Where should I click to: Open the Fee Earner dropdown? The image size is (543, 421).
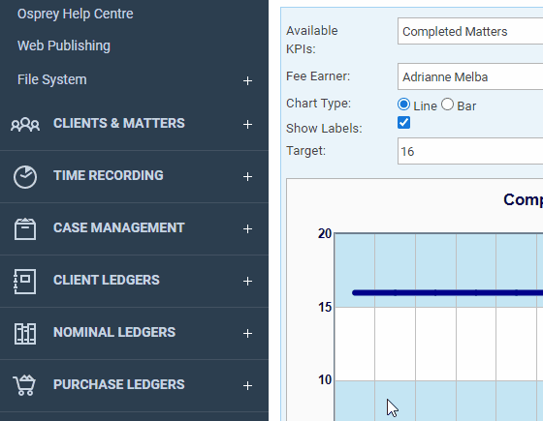470,76
